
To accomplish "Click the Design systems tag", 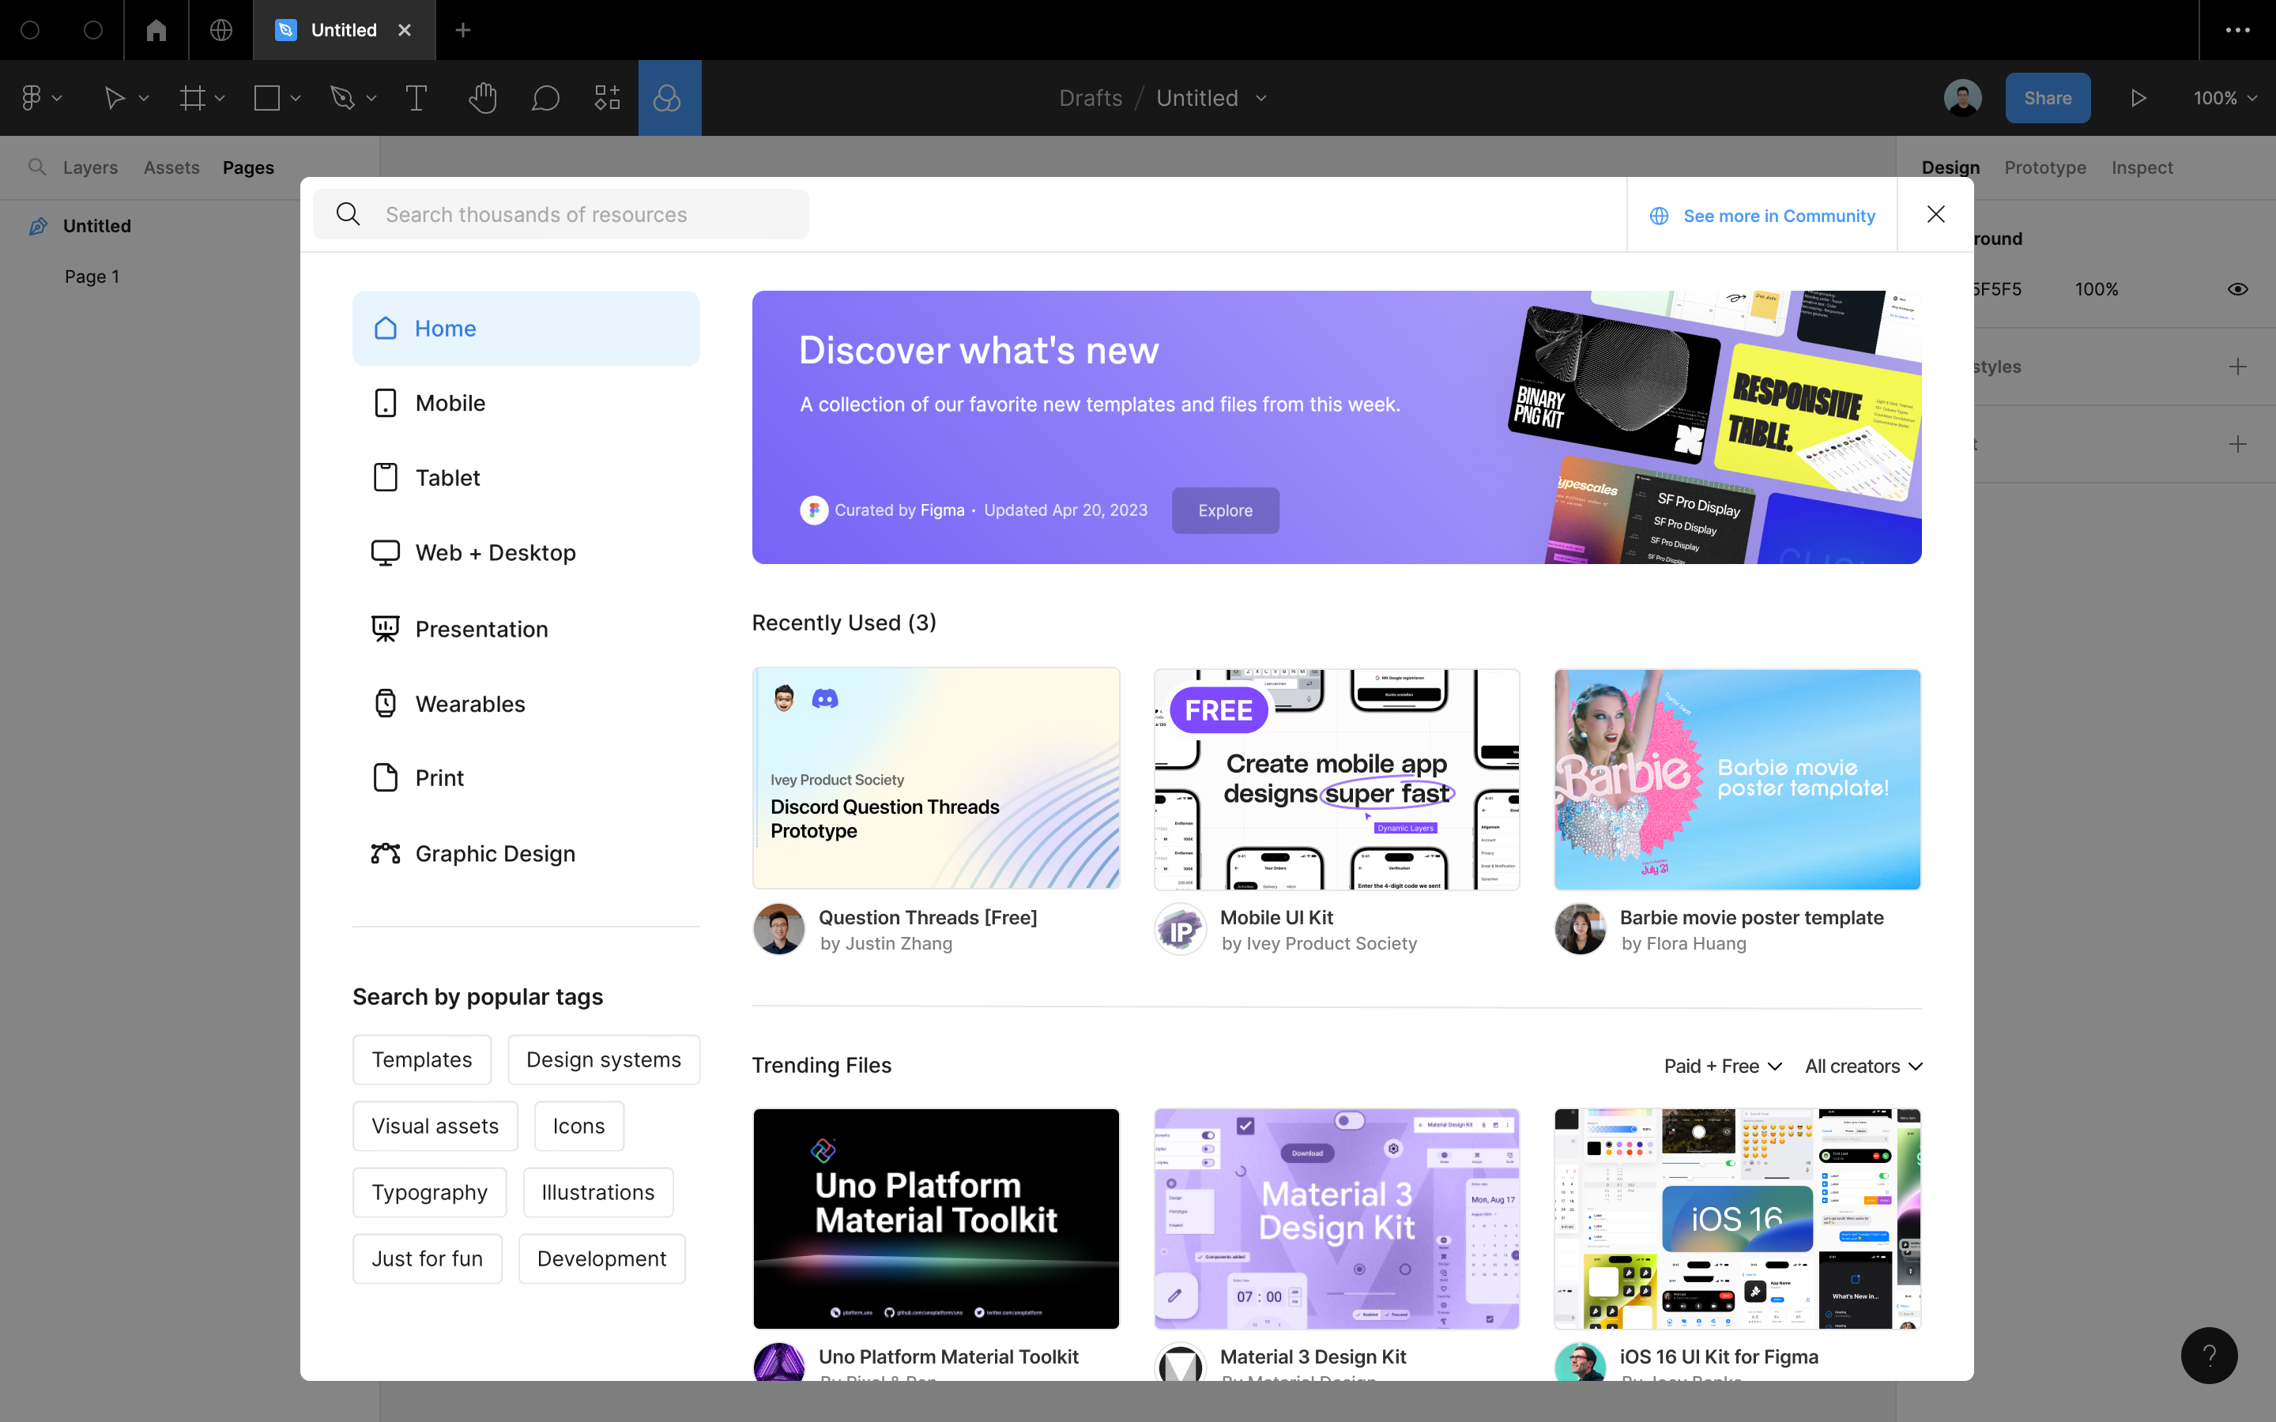I will [x=604, y=1060].
